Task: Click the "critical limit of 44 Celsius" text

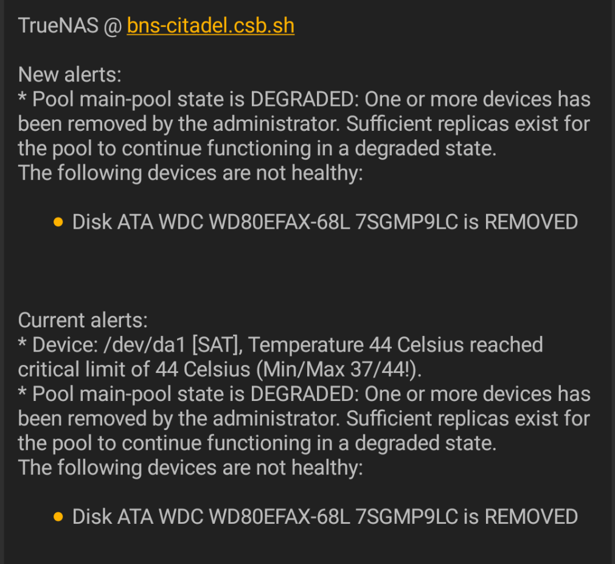Action: click(x=134, y=369)
